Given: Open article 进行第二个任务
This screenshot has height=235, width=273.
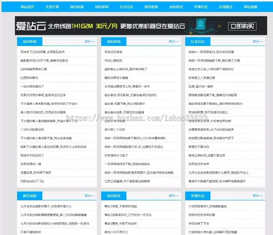Looking at the screenshot, I should point(115,130).
